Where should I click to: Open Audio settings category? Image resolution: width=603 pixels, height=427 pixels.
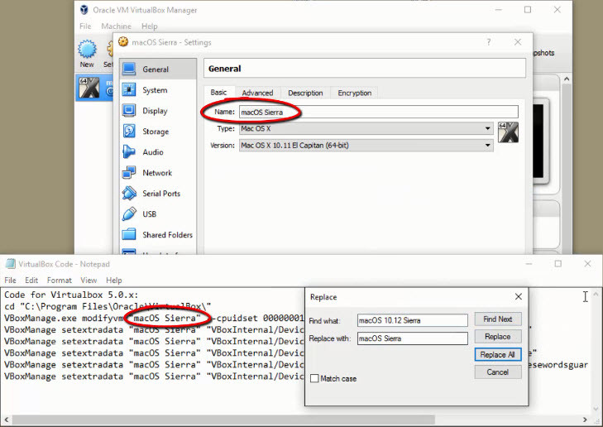tap(158, 152)
